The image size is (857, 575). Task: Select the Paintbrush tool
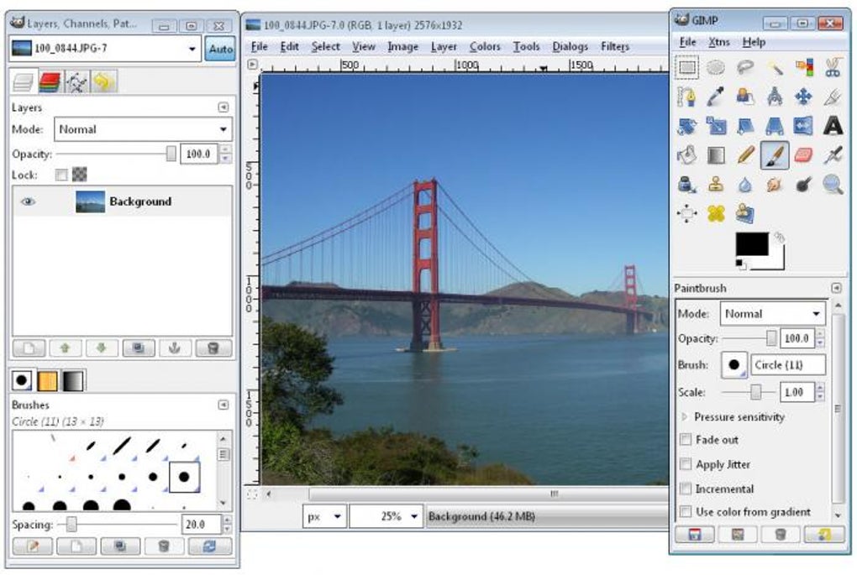click(x=775, y=155)
